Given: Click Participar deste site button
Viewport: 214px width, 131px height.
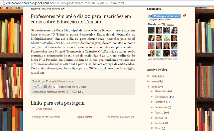Looking at the screenshot, I should 164,16.
